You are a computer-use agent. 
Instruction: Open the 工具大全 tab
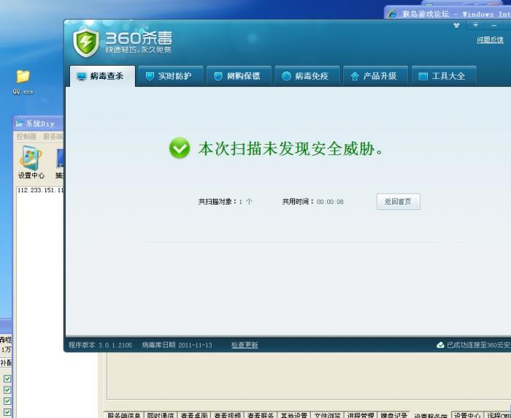click(x=444, y=76)
